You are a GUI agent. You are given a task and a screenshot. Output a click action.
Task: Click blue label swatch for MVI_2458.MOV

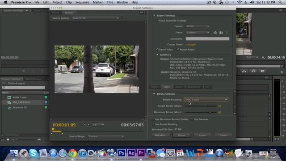(46, 102)
